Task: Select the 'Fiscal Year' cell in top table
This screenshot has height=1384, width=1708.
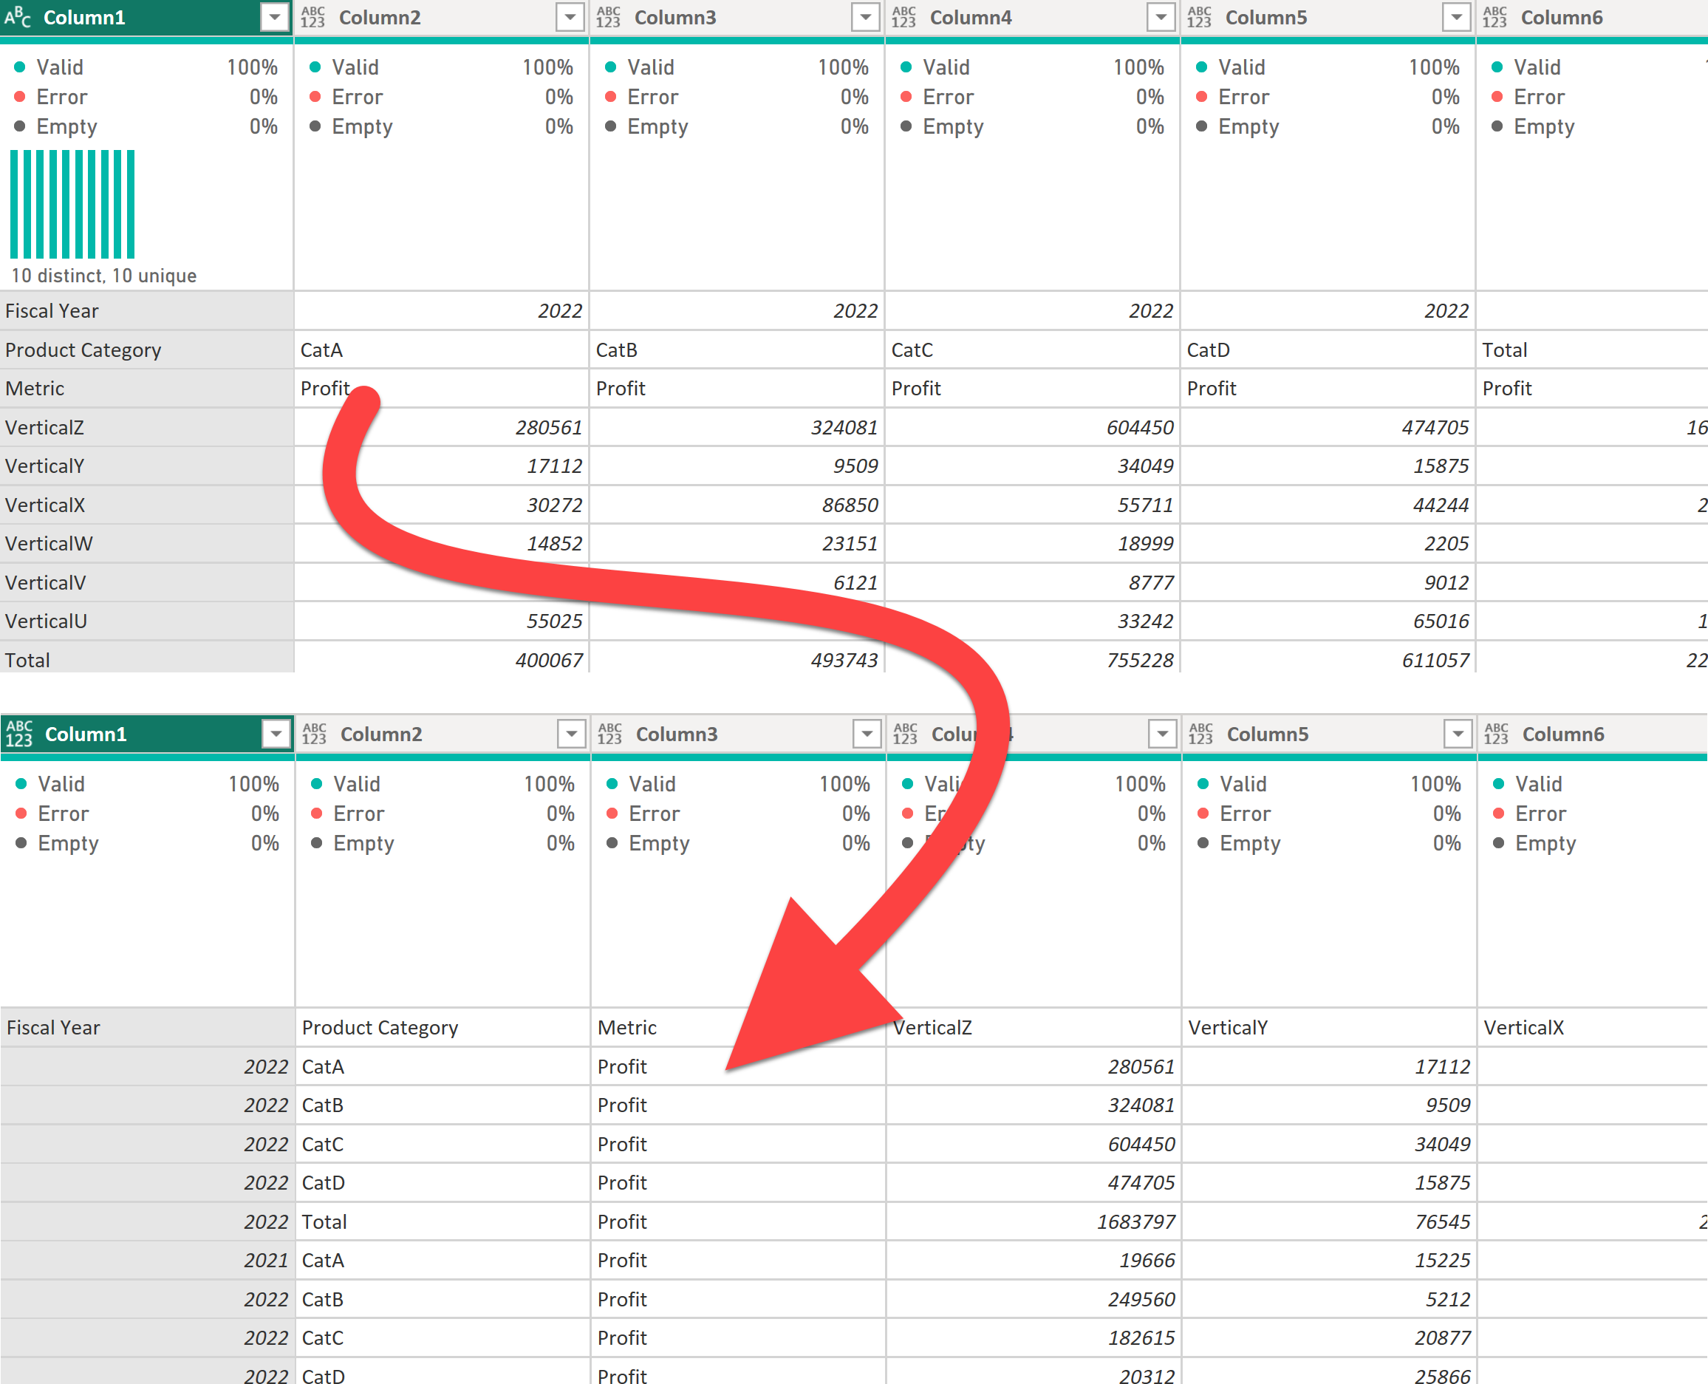Action: pyautogui.click(x=147, y=311)
